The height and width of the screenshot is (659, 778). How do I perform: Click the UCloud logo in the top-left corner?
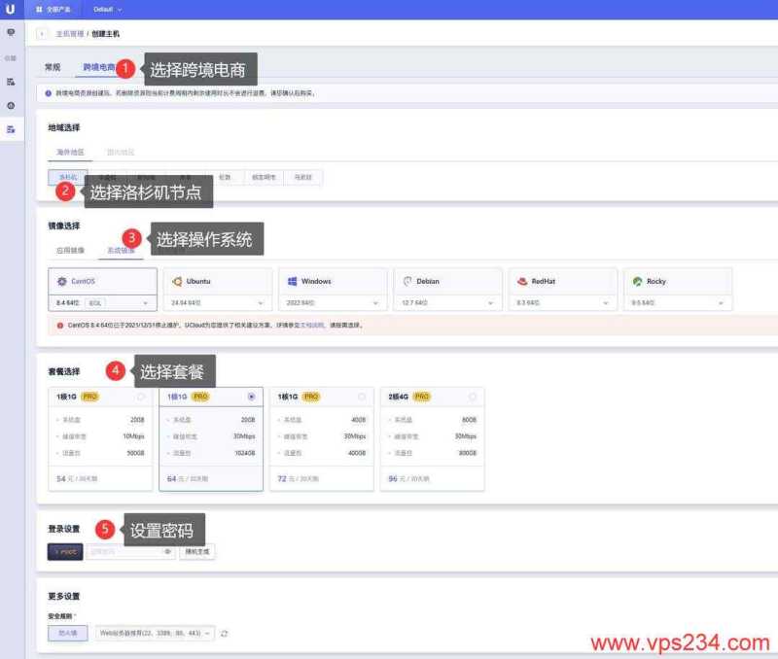pyautogui.click(x=10, y=9)
